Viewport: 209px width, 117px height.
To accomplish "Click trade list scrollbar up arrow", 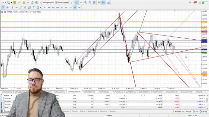I will tap(207, 95).
